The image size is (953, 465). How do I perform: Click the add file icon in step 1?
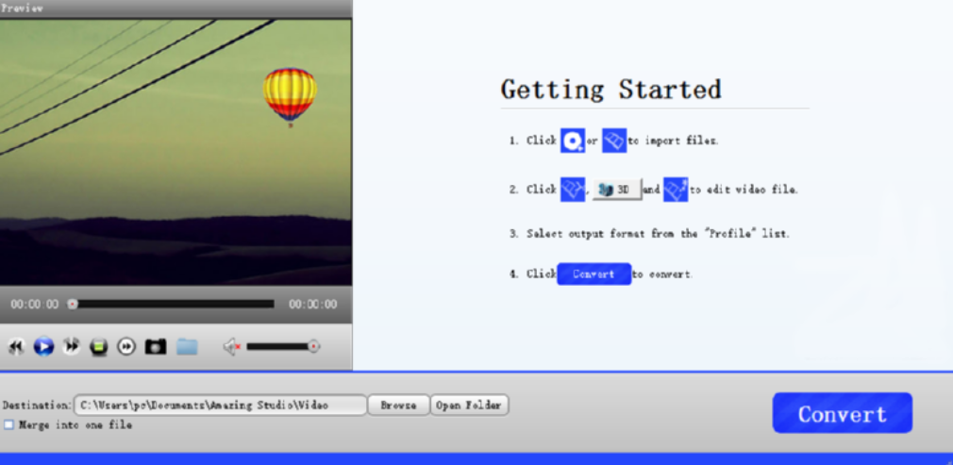coord(614,141)
